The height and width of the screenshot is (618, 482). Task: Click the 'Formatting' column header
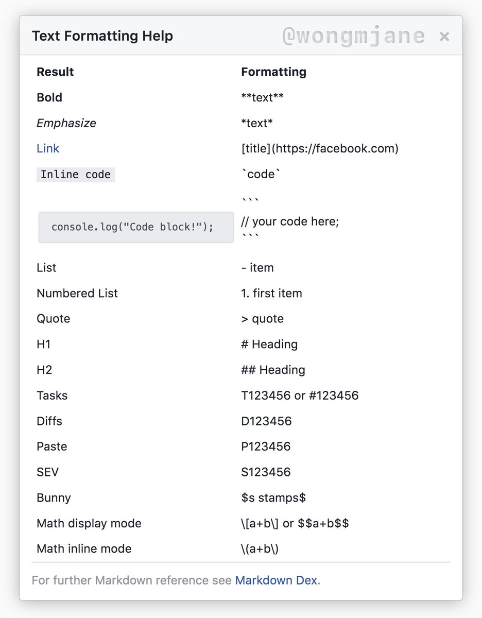coord(273,72)
